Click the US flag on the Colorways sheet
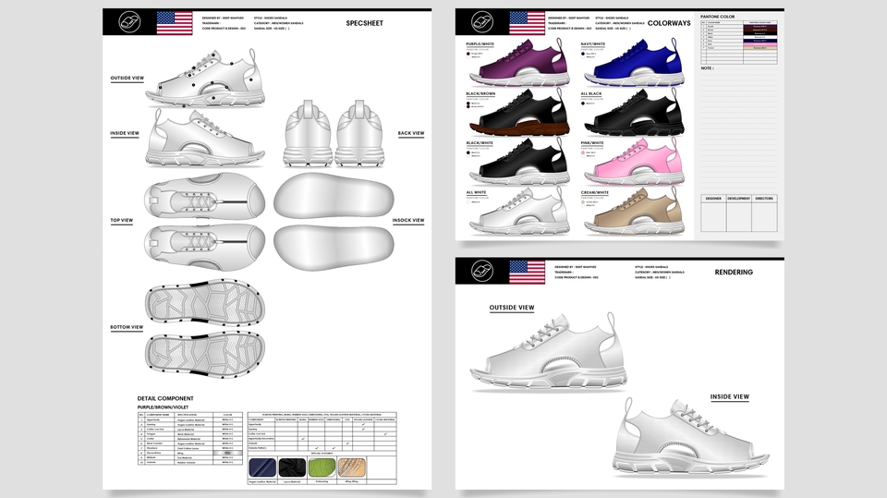The height and width of the screenshot is (498, 887). pos(528,22)
